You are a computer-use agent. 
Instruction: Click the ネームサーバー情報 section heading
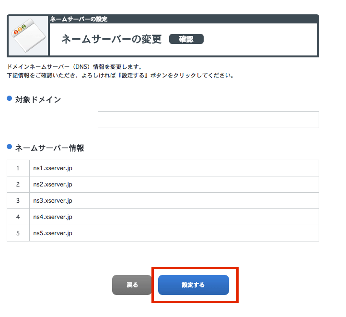pos(50,148)
